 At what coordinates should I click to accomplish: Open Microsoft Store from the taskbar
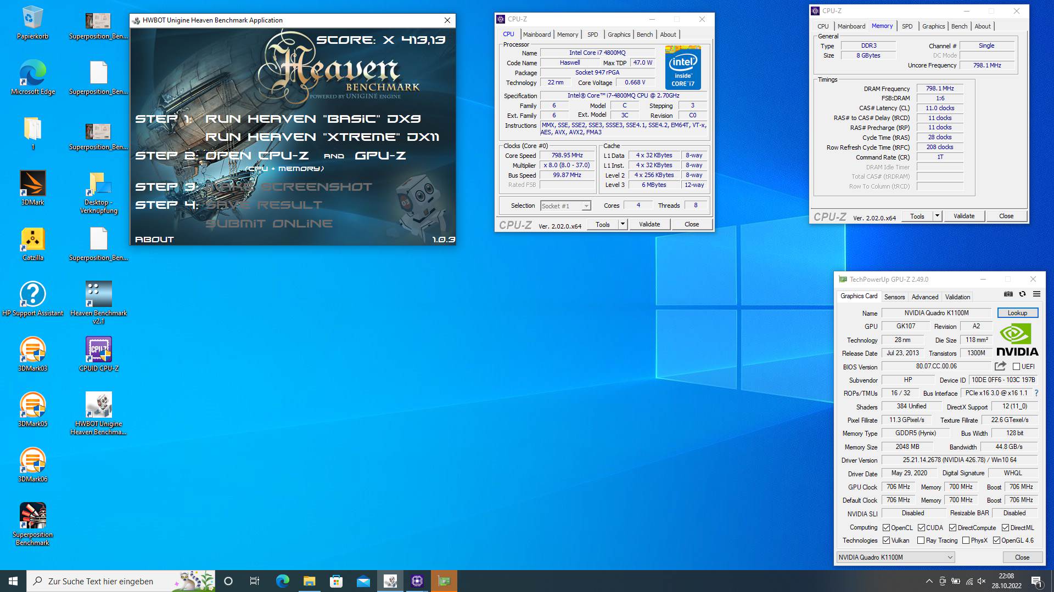coord(336,581)
